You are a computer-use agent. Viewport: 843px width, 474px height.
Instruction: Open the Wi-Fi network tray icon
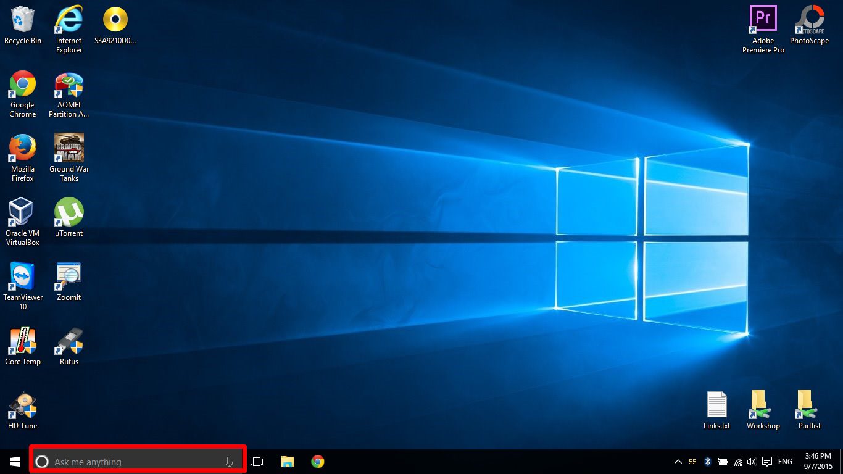click(738, 462)
